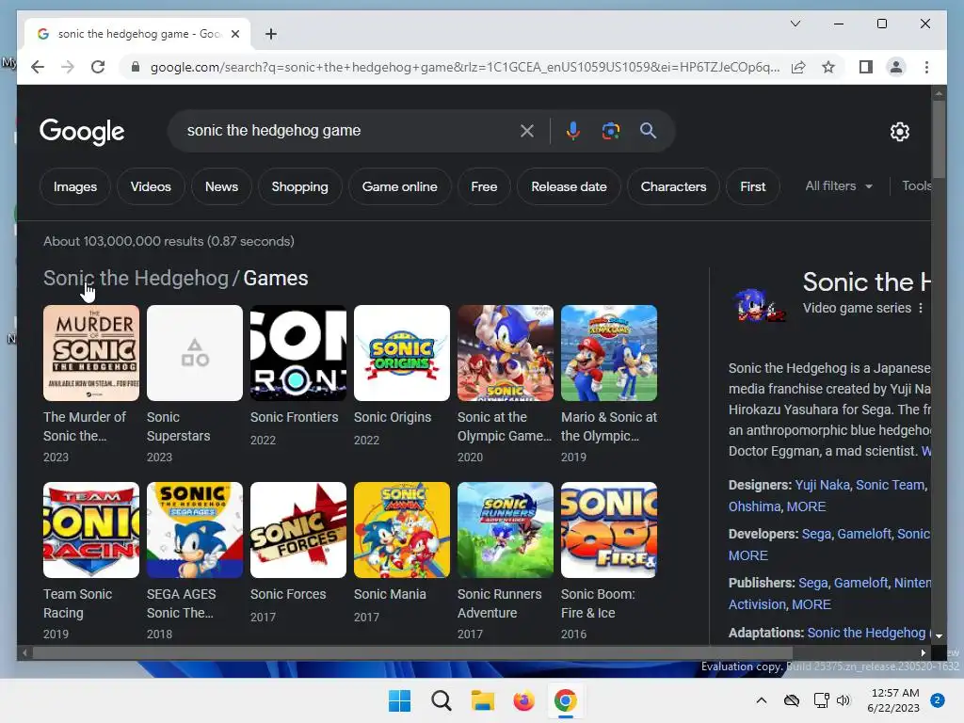Open Sonic Mania game card
Image resolution: width=964 pixels, height=723 pixels.
pyautogui.click(x=401, y=552)
